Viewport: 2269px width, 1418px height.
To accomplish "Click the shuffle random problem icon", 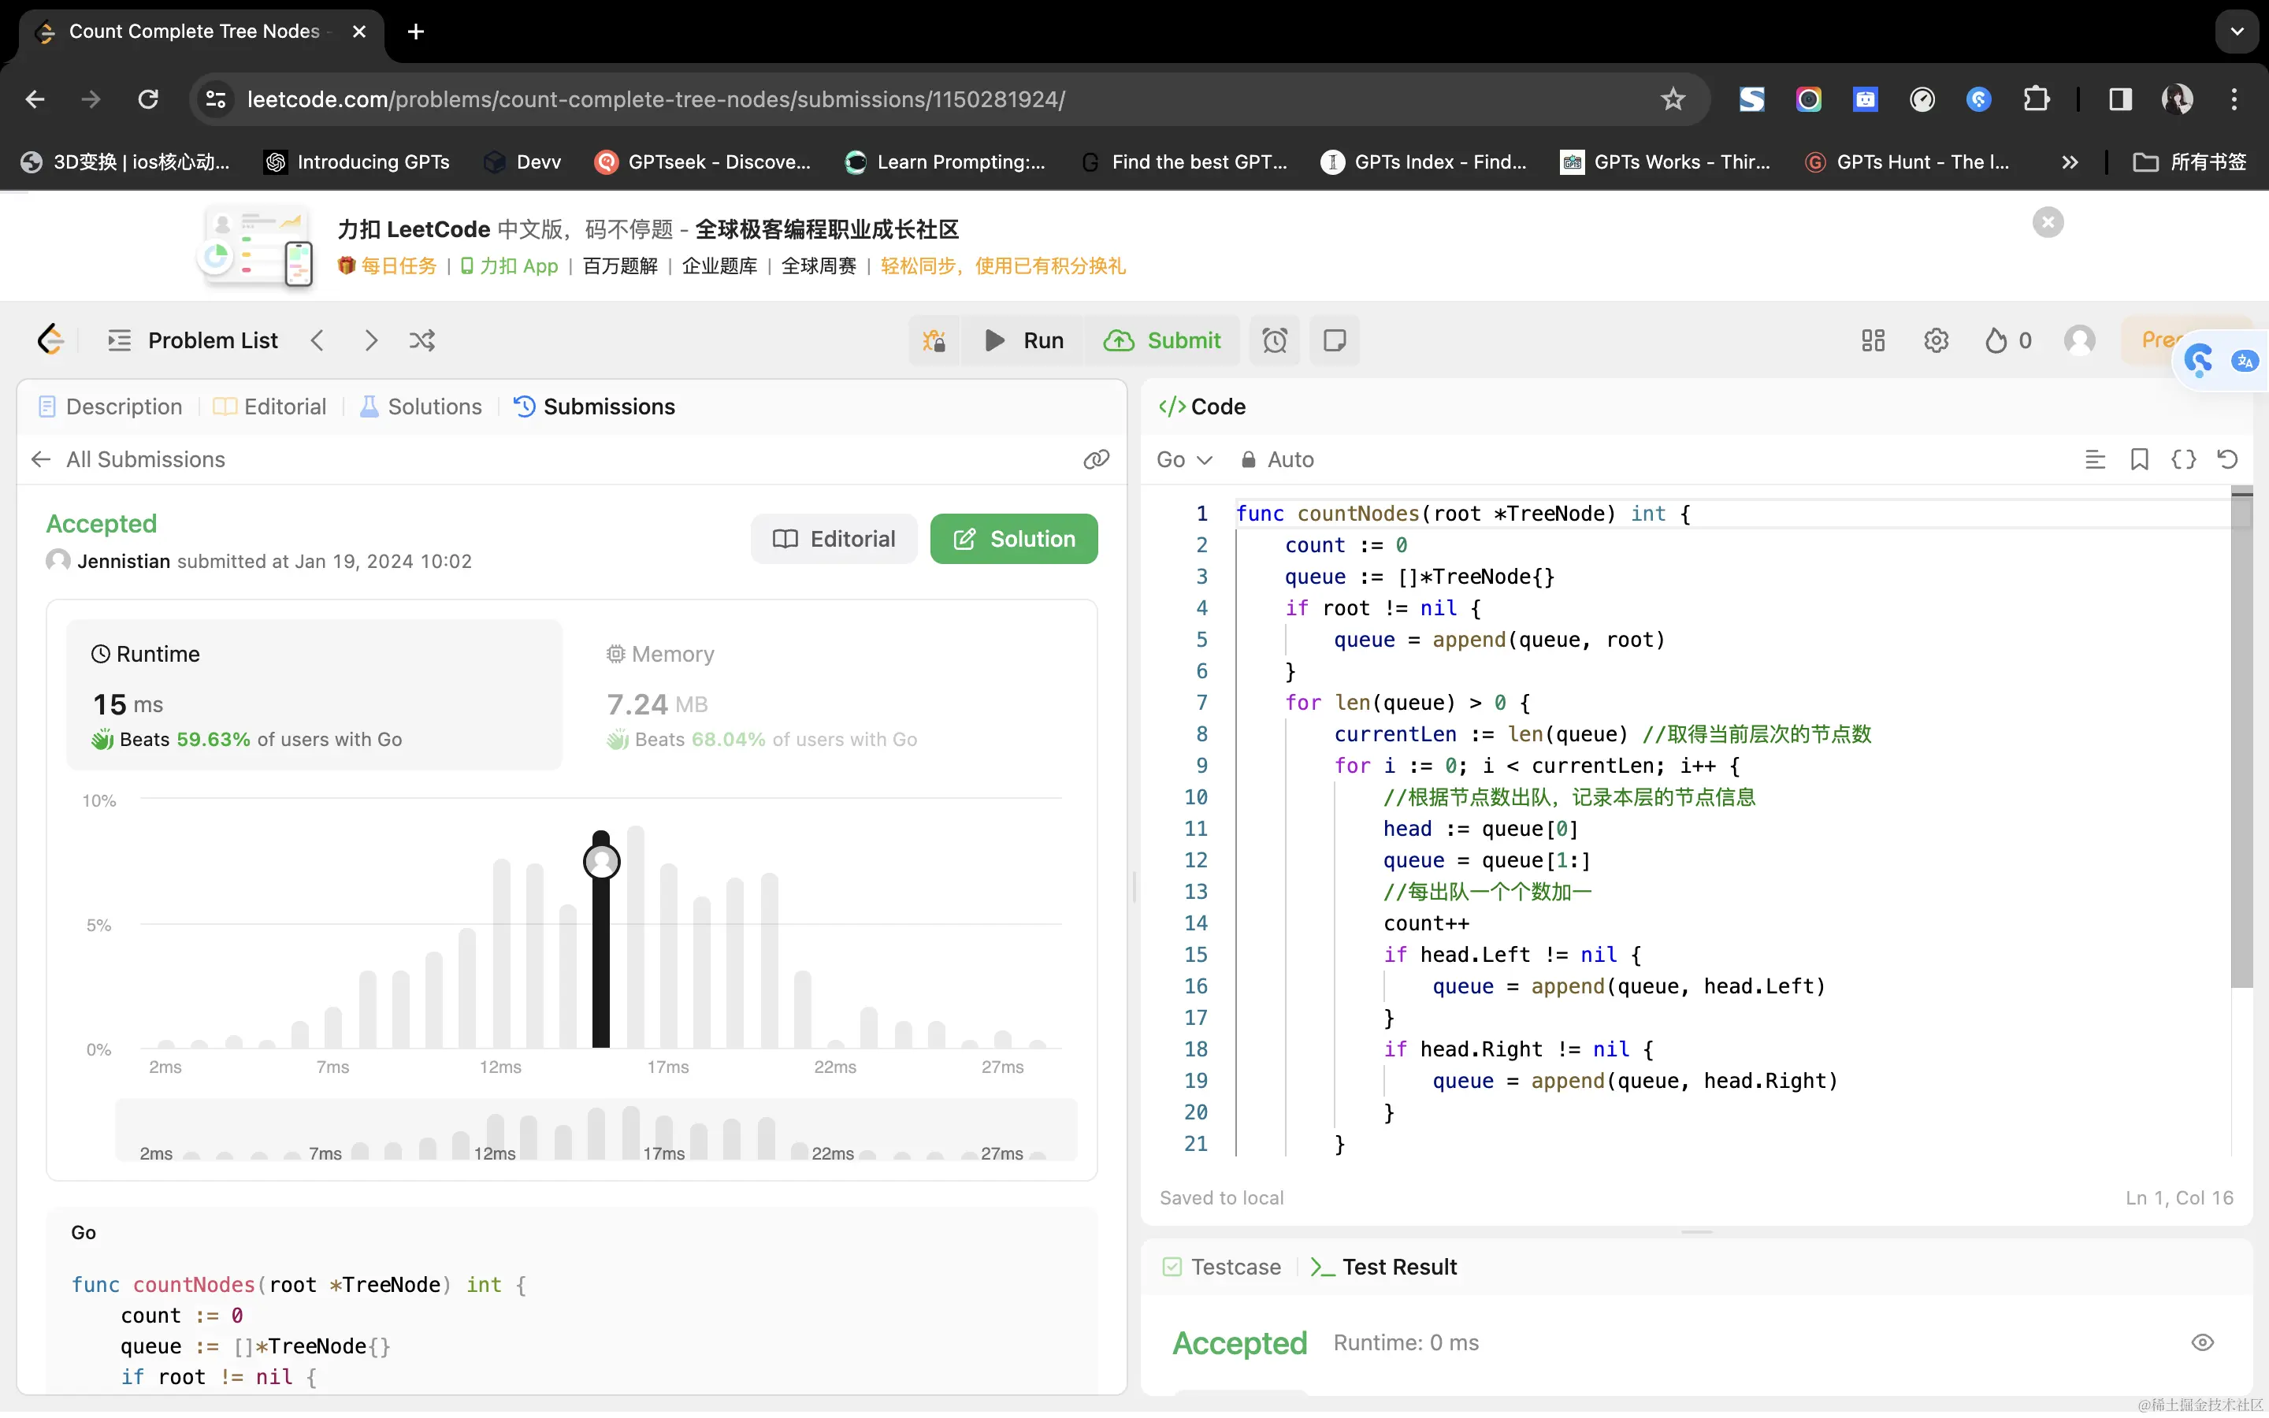I will (422, 340).
